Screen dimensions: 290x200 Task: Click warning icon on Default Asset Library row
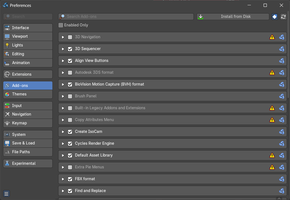tap(272, 155)
